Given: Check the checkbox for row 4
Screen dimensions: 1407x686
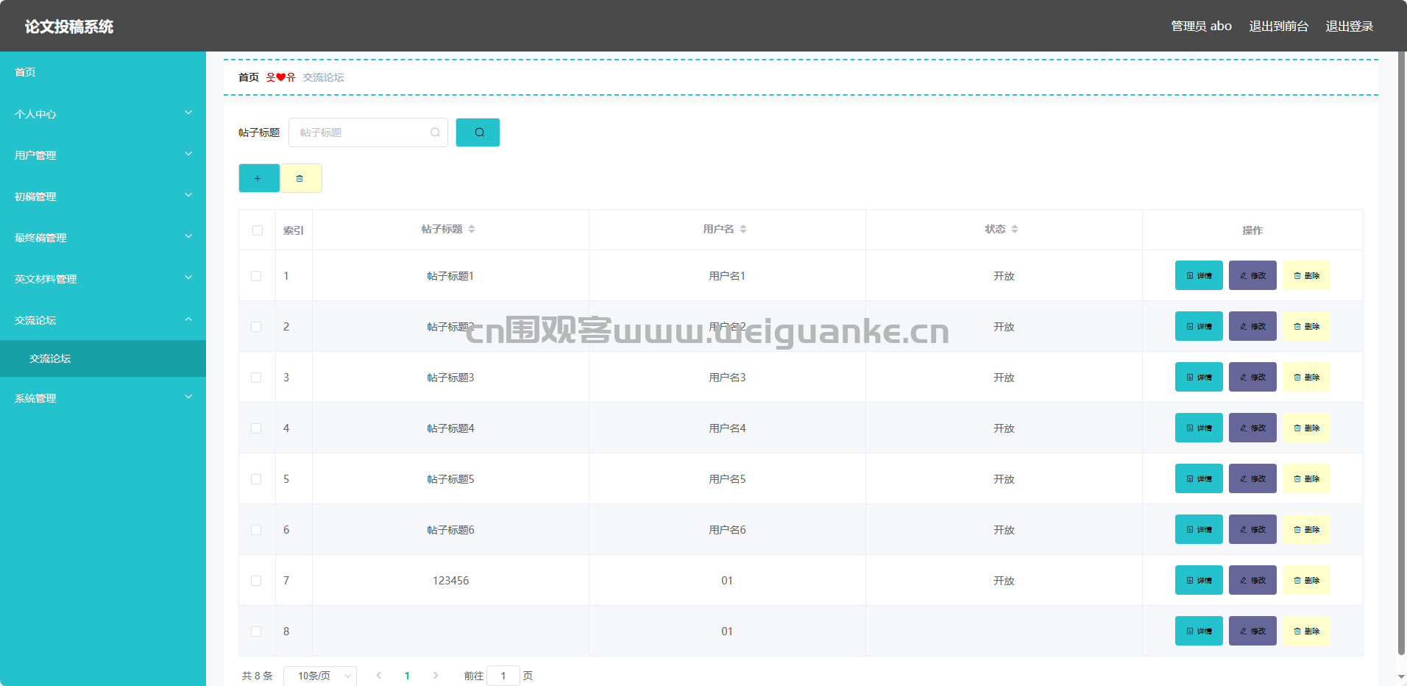Looking at the screenshot, I should pos(256,428).
